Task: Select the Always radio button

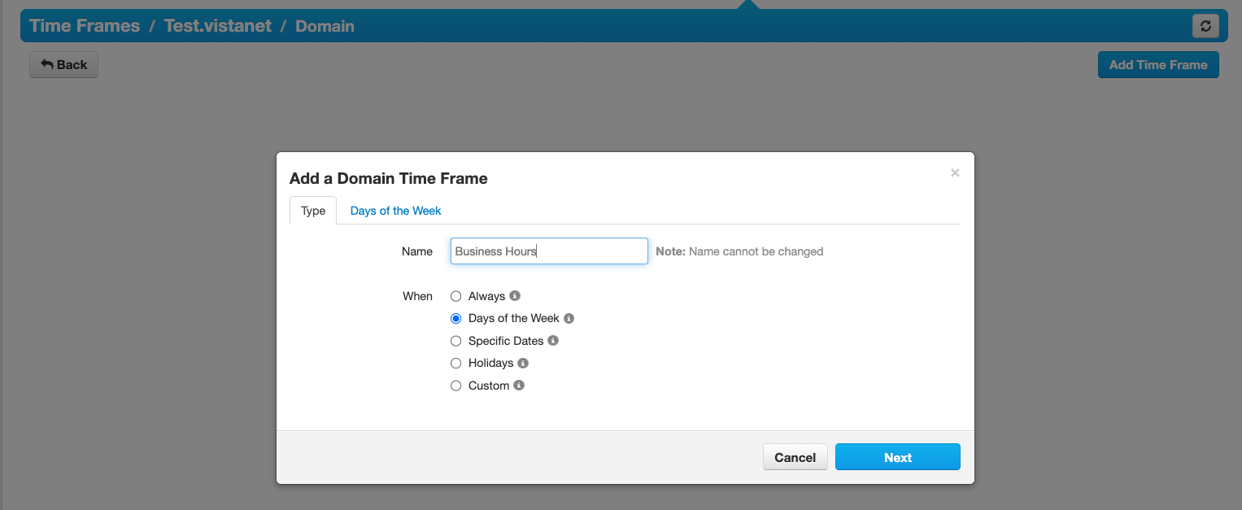Action: click(x=456, y=296)
